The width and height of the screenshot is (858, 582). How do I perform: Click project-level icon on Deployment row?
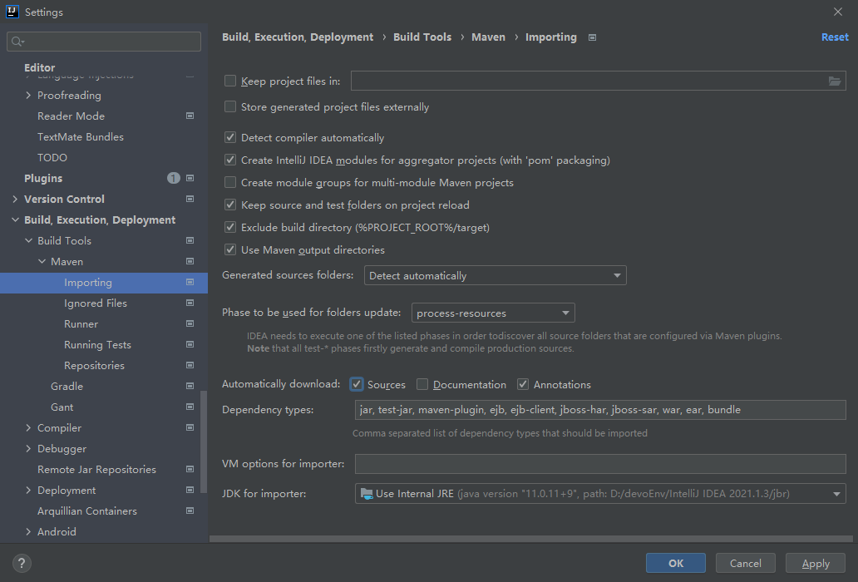click(x=190, y=490)
